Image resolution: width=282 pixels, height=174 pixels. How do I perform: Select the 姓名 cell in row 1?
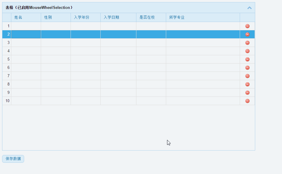click(x=26, y=26)
